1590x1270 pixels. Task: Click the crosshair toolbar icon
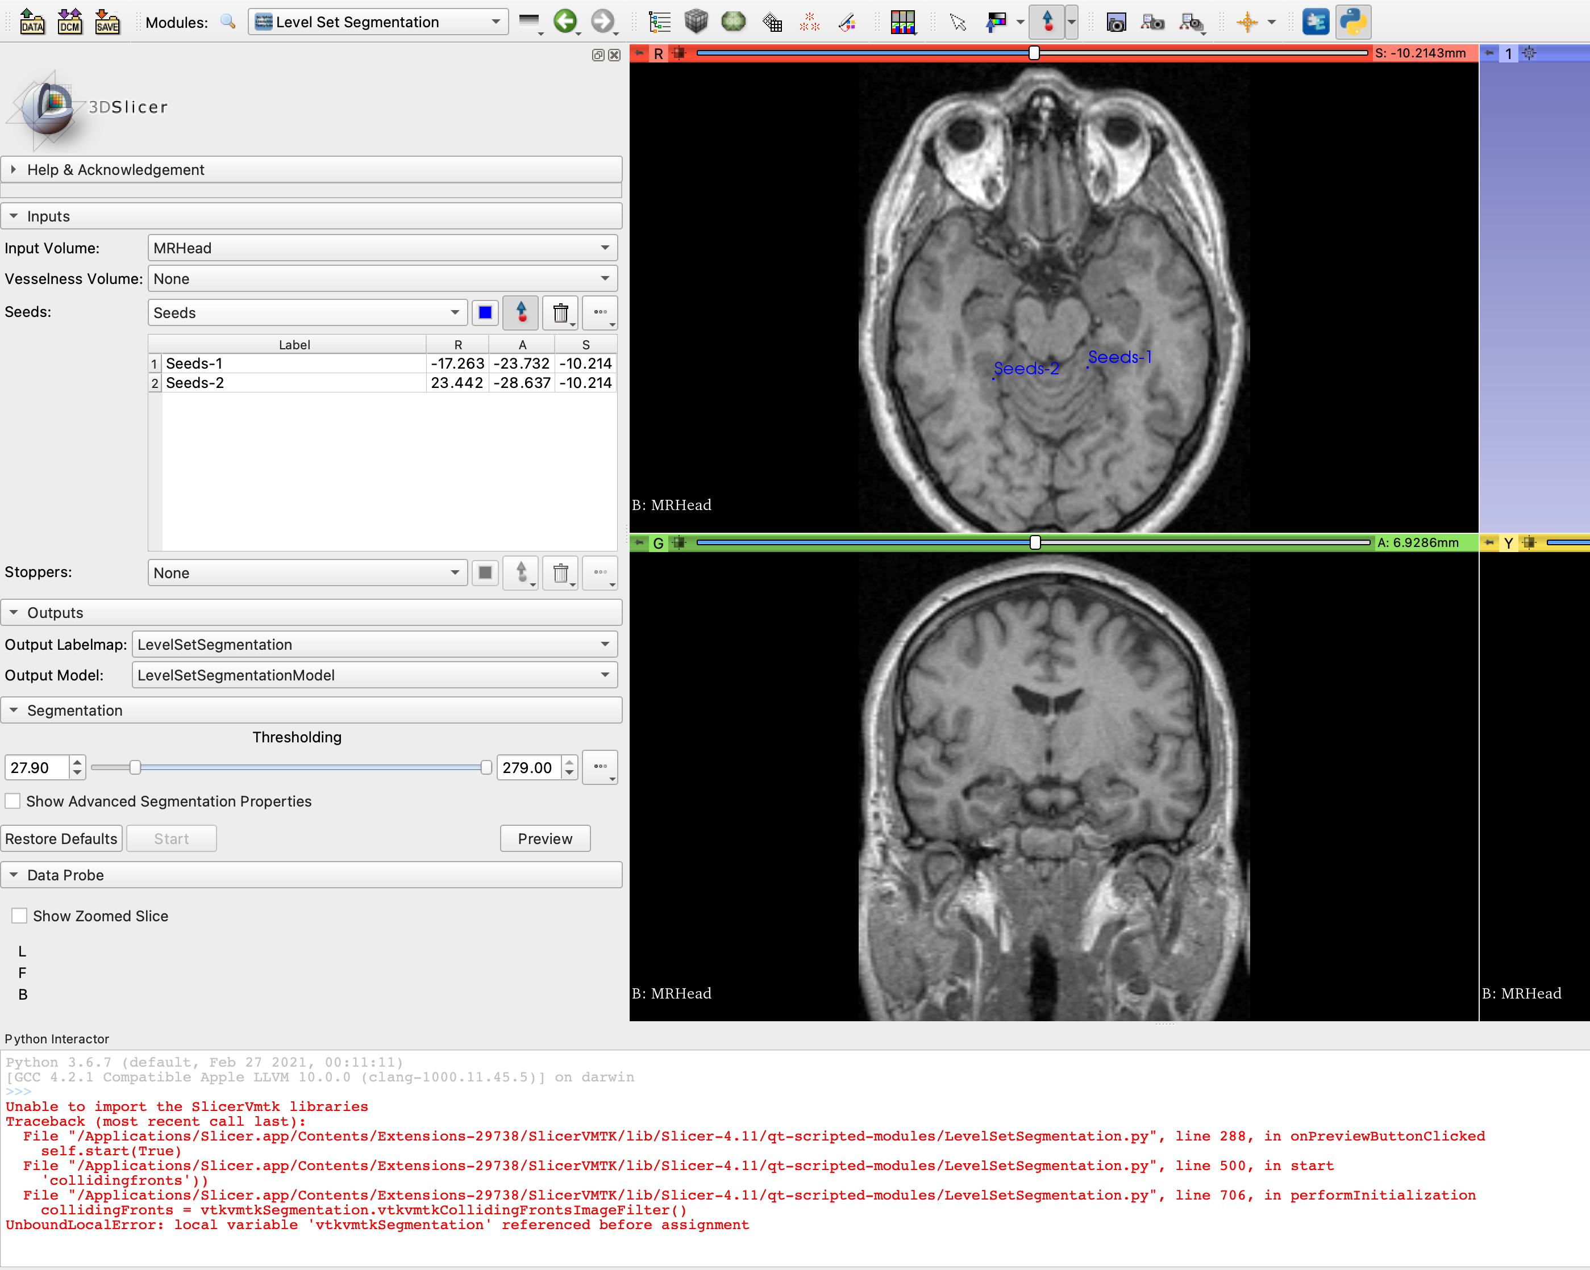click(1247, 22)
